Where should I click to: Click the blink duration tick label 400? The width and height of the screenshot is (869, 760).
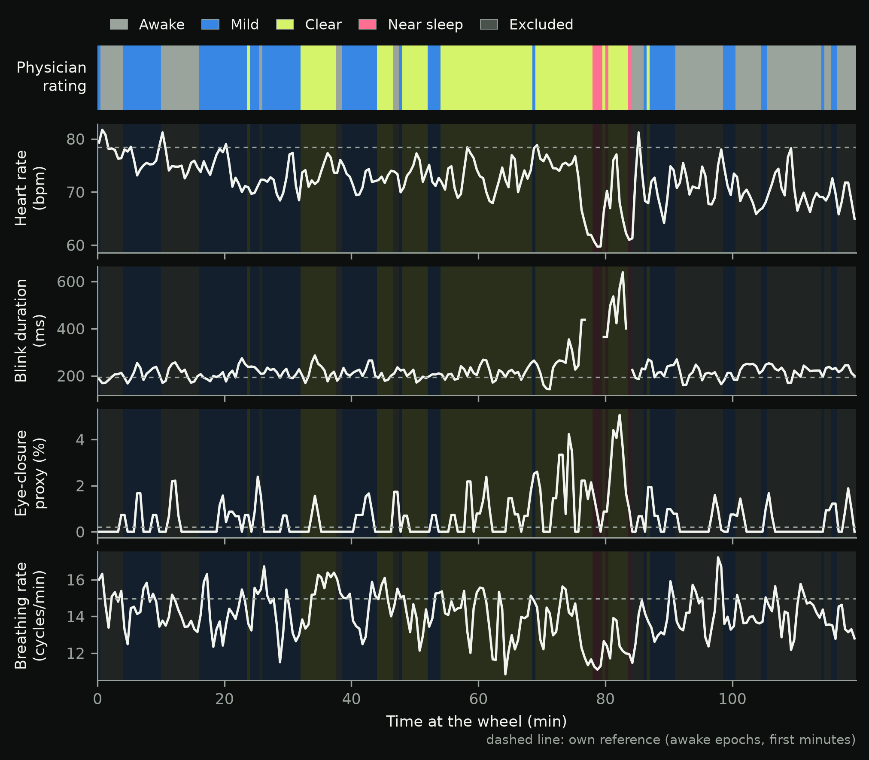(71, 329)
